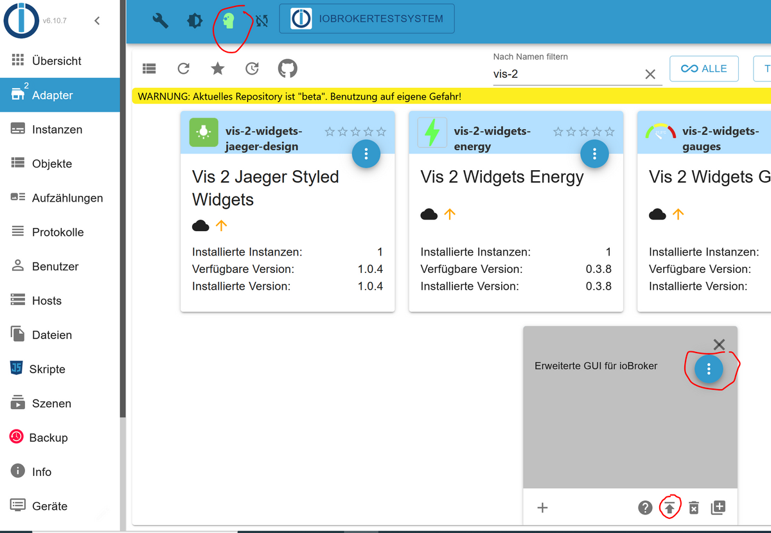Click the ALLE filter button
771x533 pixels.
click(704, 69)
